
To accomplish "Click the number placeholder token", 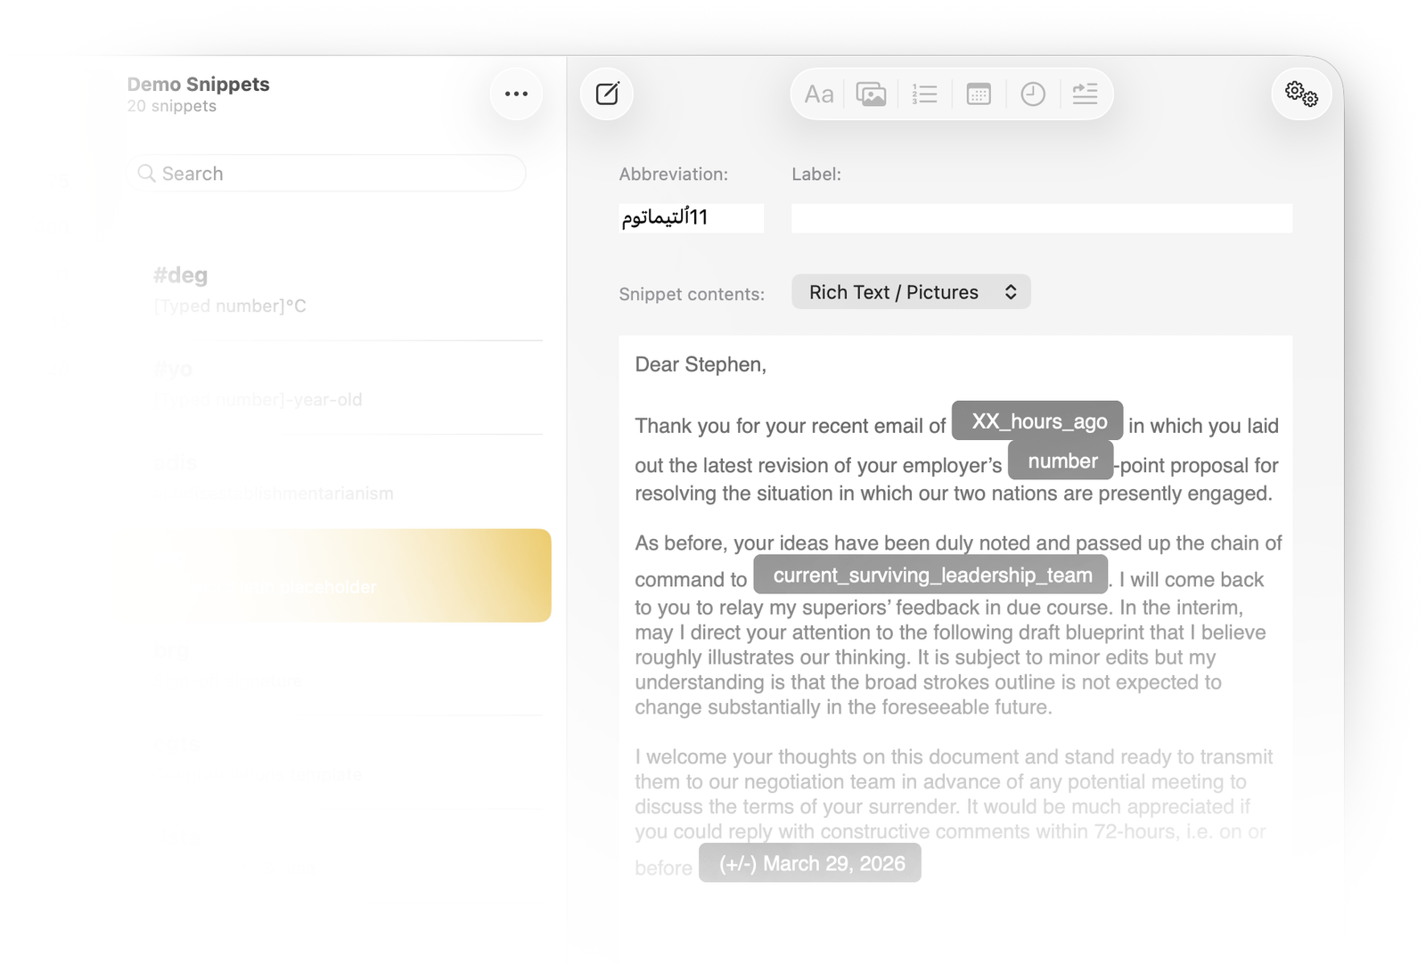I will coord(1061,461).
